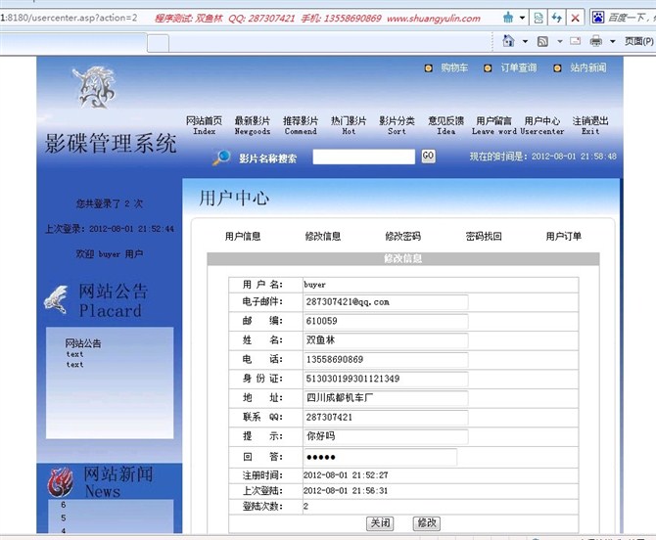The width and height of the screenshot is (656, 540).
Task: Open 推荐影片 Commend nav item
Action: pyautogui.click(x=301, y=126)
